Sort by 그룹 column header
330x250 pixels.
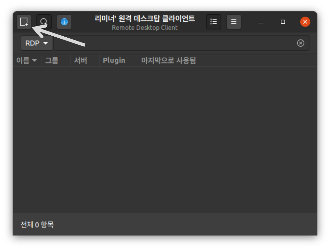click(x=56, y=61)
